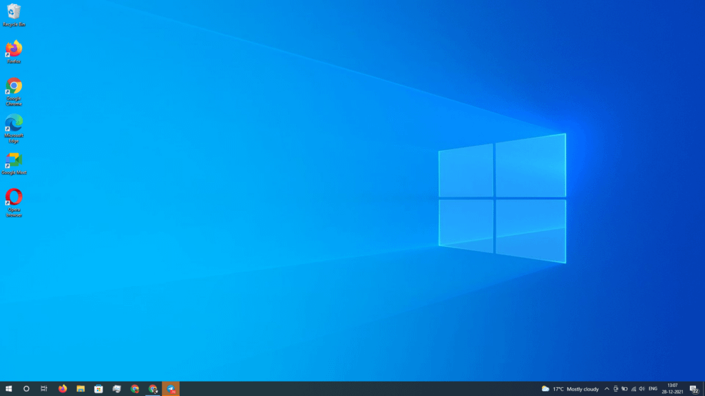Open the Recycle Bin
This screenshot has height=396, width=705.
14,14
